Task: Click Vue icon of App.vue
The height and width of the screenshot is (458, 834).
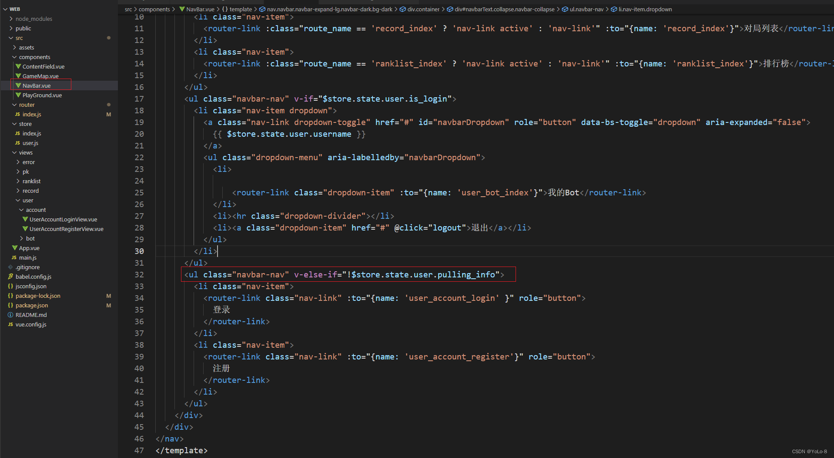Action: coord(15,248)
